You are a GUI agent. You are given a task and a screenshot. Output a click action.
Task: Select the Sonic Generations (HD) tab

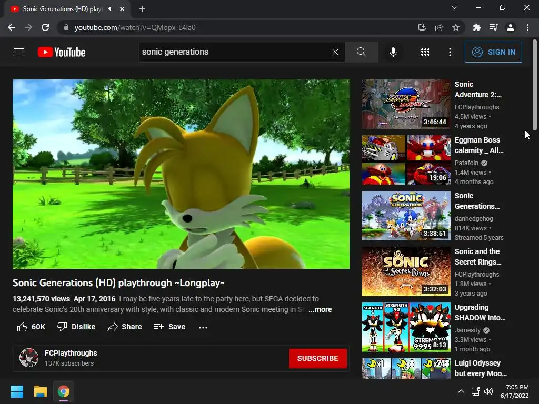point(67,9)
